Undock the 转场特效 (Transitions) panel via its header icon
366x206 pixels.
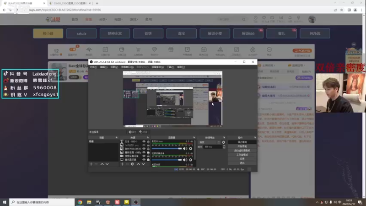click(224, 138)
